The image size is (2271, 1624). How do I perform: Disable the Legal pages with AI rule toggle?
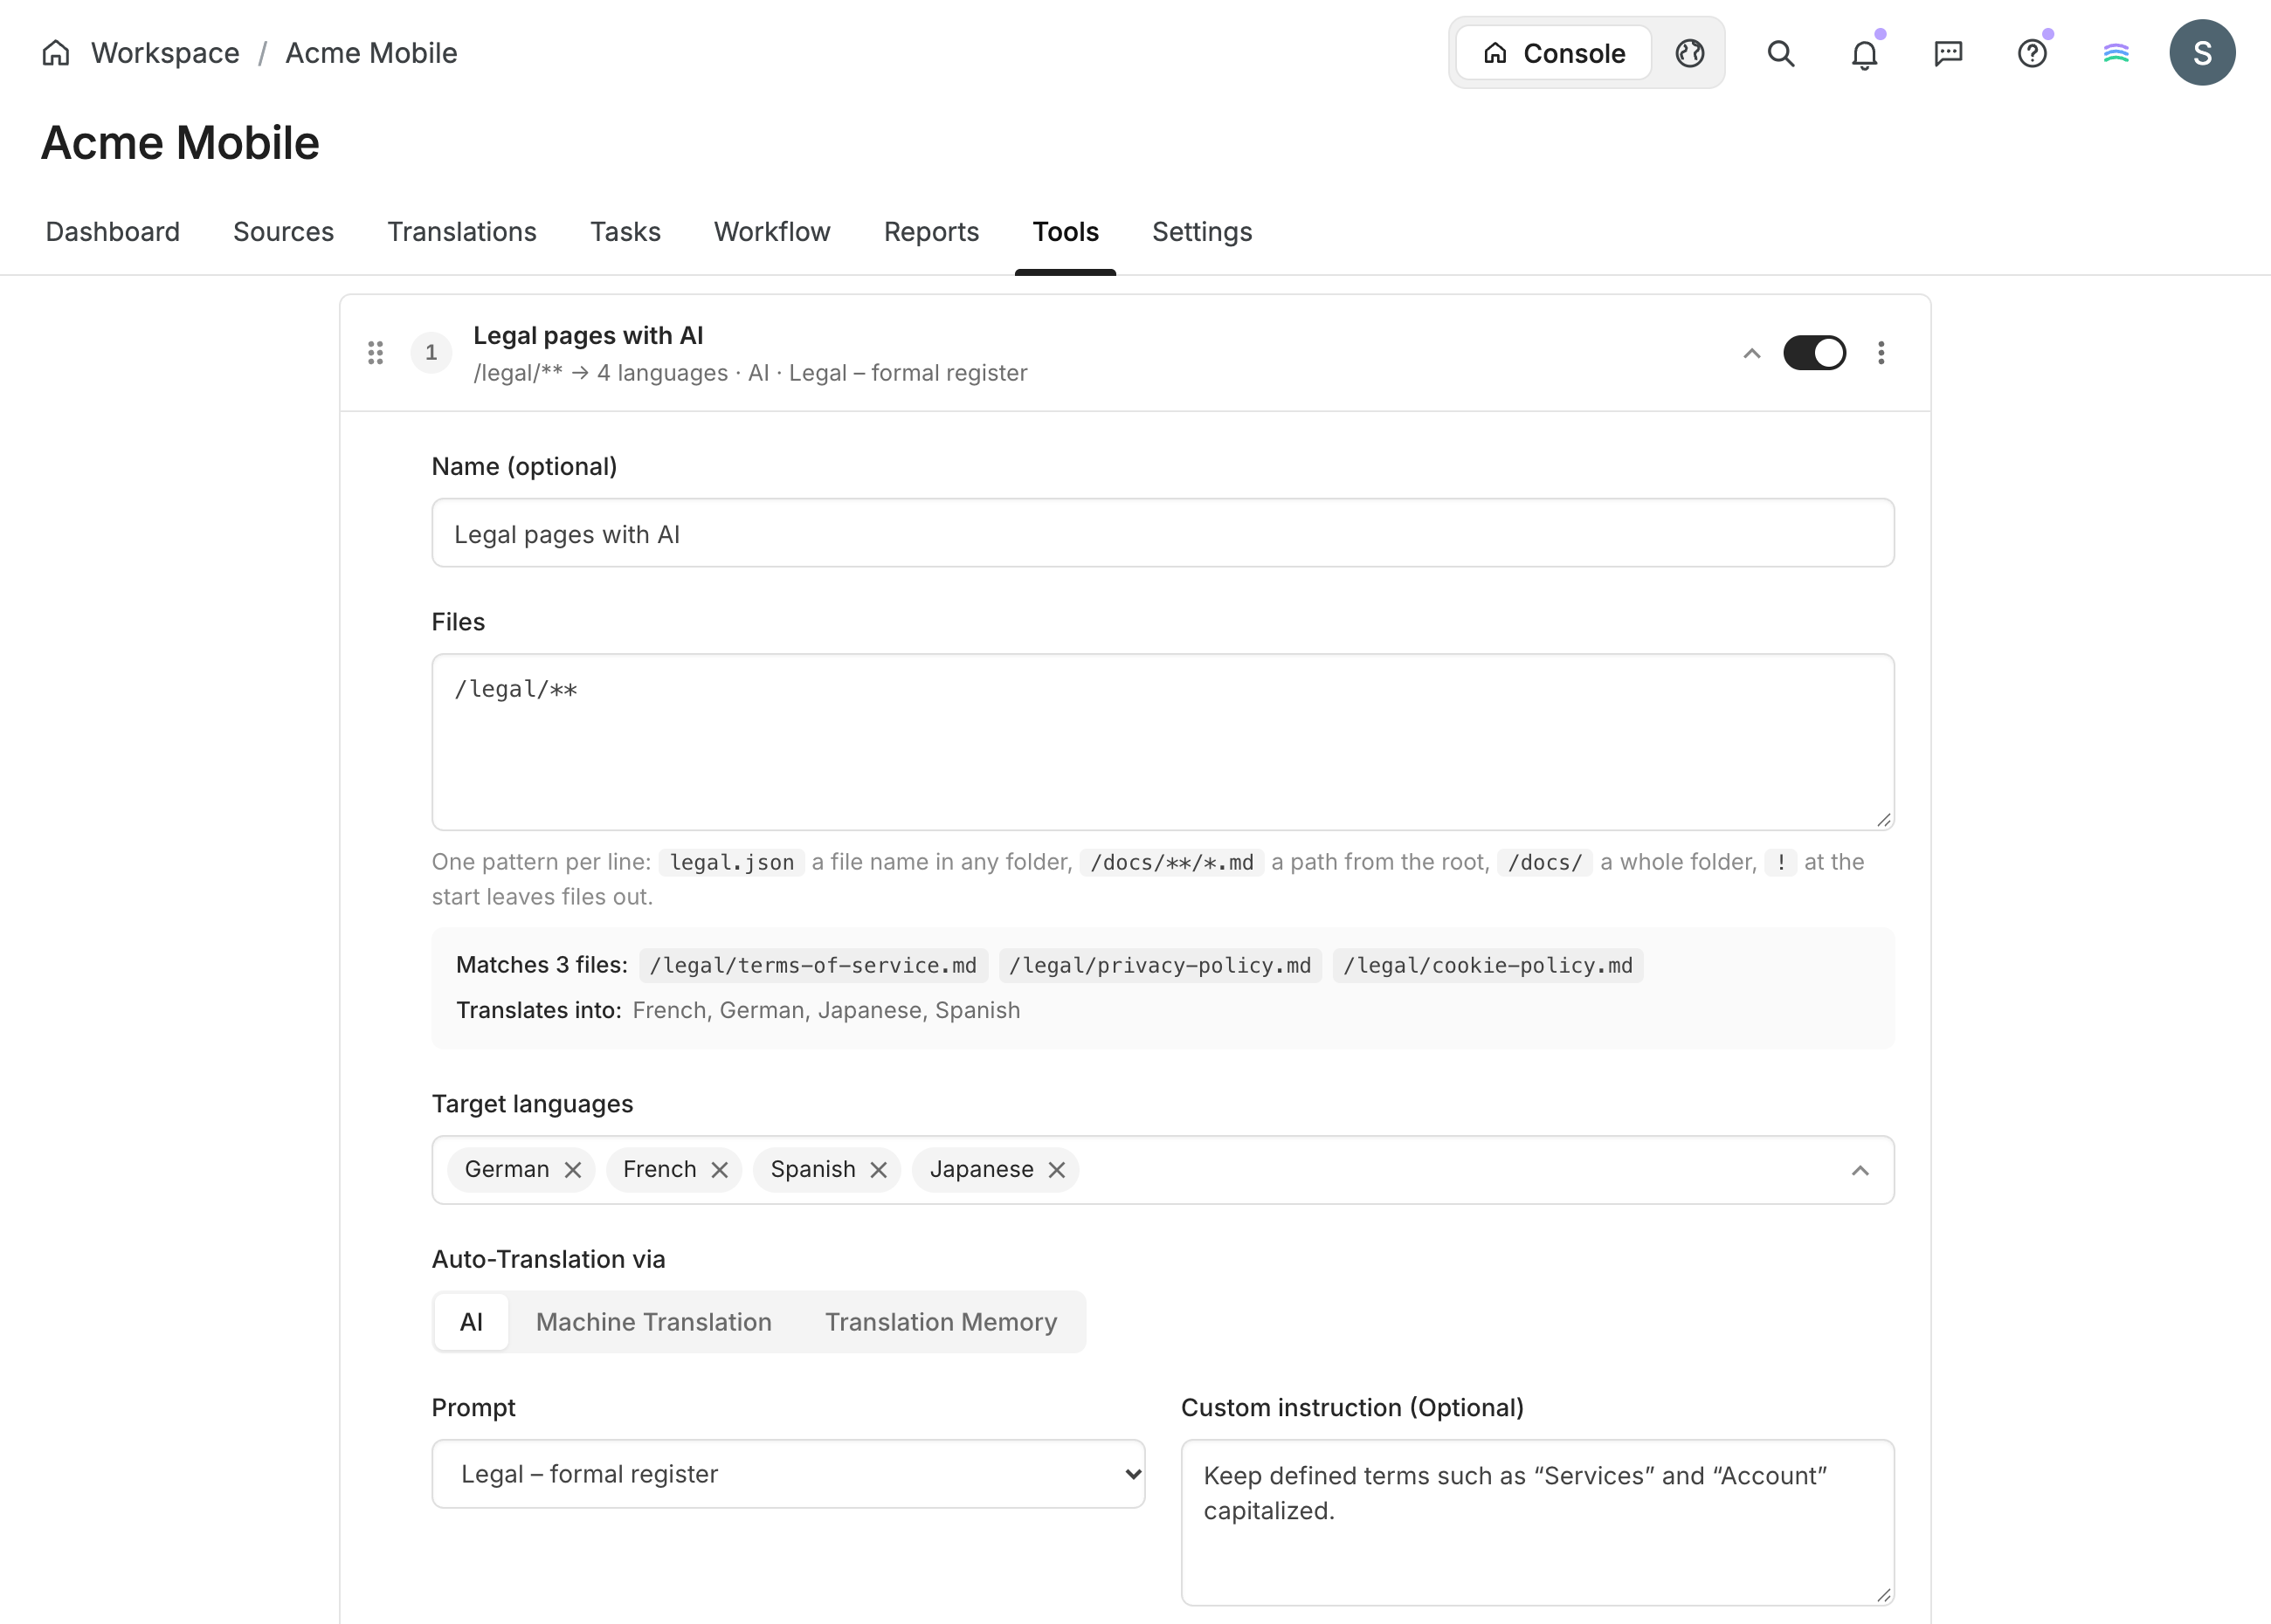pos(1814,352)
